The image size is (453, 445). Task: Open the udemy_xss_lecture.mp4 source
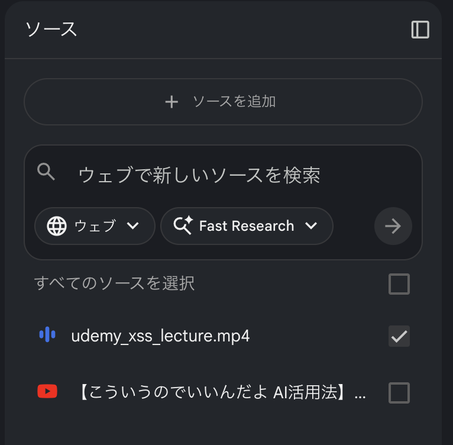160,336
